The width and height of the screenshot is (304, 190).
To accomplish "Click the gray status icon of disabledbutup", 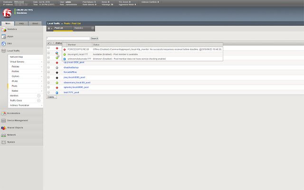I will (57, 67).
